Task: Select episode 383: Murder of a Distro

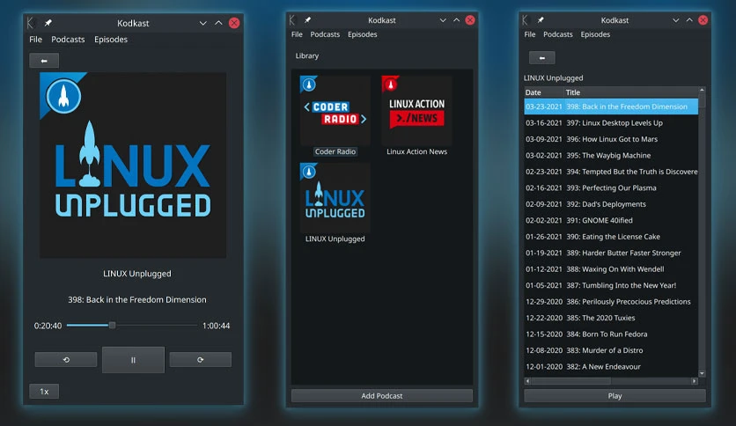Action: click(x=611, y=350)
